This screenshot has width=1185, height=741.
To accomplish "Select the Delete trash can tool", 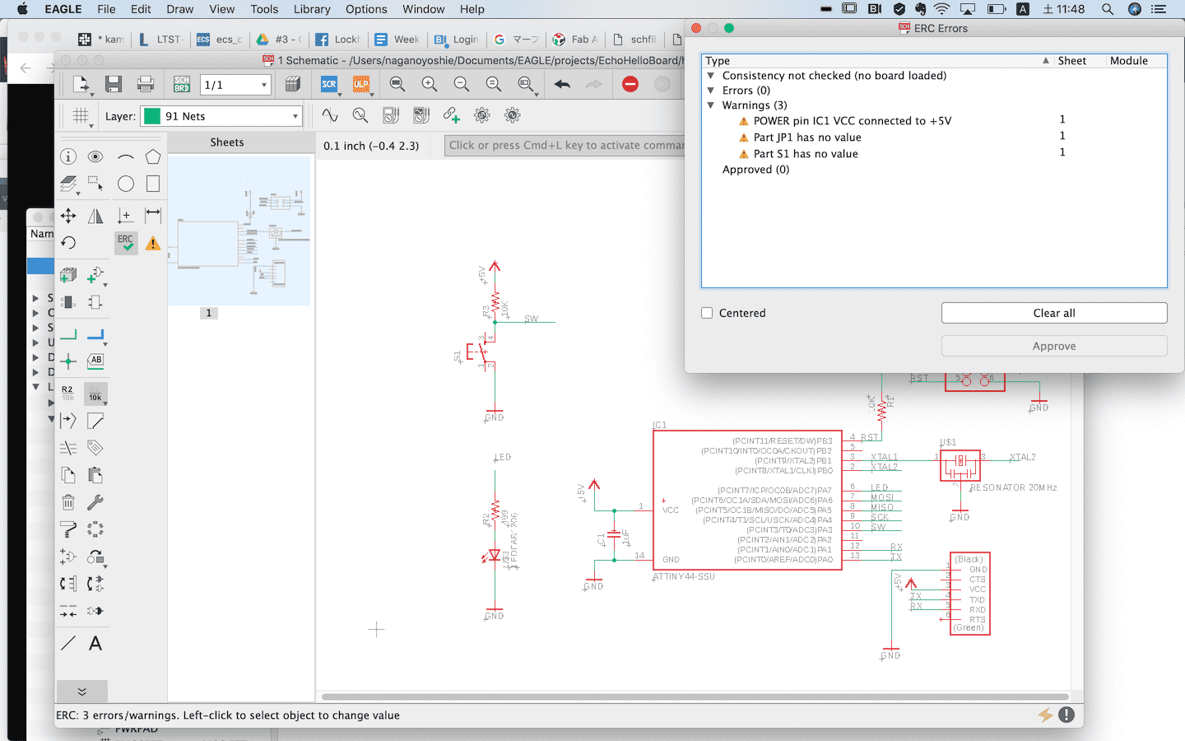I will [68, 502].
